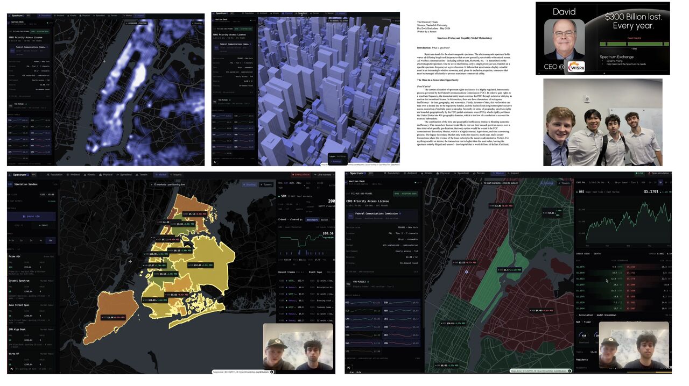The width and height of the screenshot is (689, 386).
Task: Click the Buildings layer button in 3D view
Action: pos(336,162)
